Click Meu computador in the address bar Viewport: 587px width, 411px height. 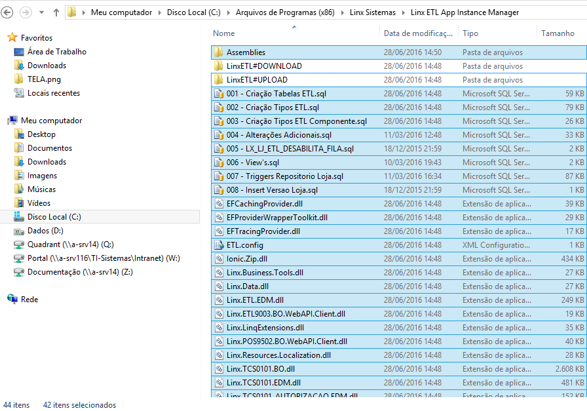121,12
